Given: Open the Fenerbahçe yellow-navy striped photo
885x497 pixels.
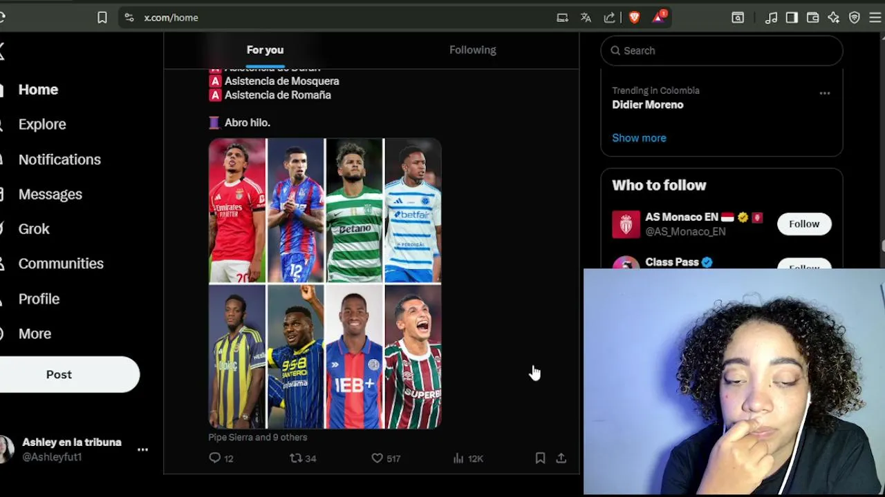Looking at the screenshot, I should [x=237, y=357].
